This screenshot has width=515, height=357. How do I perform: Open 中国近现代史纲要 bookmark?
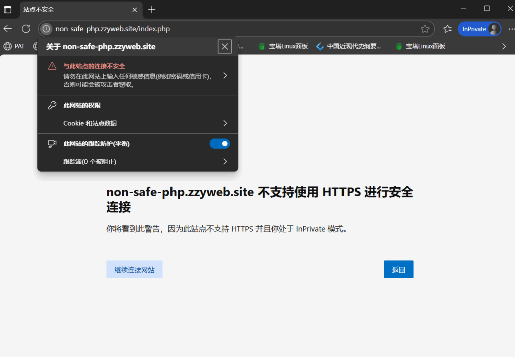tap(349, 46)
